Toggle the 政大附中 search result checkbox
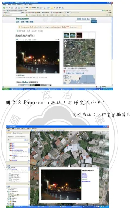This screenshot has height=208, width=130. 9,155
